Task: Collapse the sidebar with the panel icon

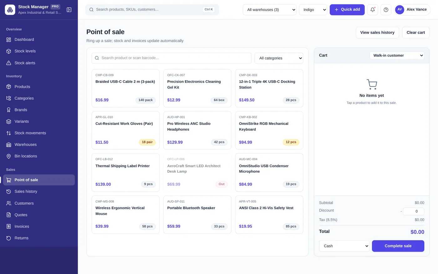Action: (69, 10)
